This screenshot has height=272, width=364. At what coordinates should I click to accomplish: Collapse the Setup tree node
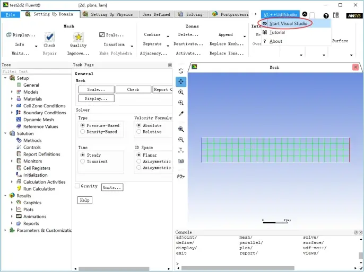click(x=5, y=78)
